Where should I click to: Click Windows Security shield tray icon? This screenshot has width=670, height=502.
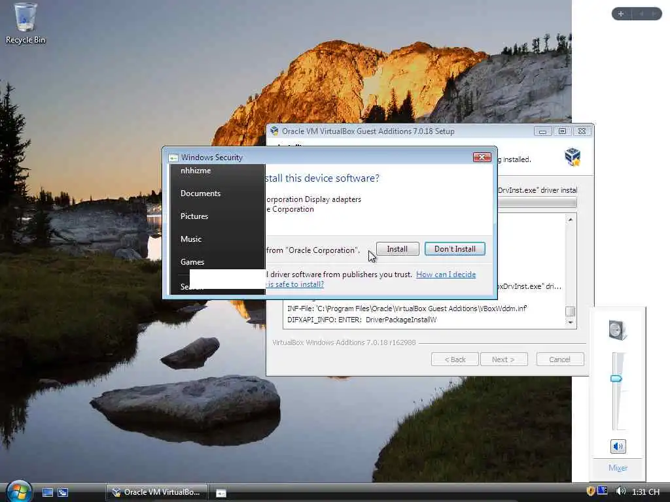pos(591,492)
